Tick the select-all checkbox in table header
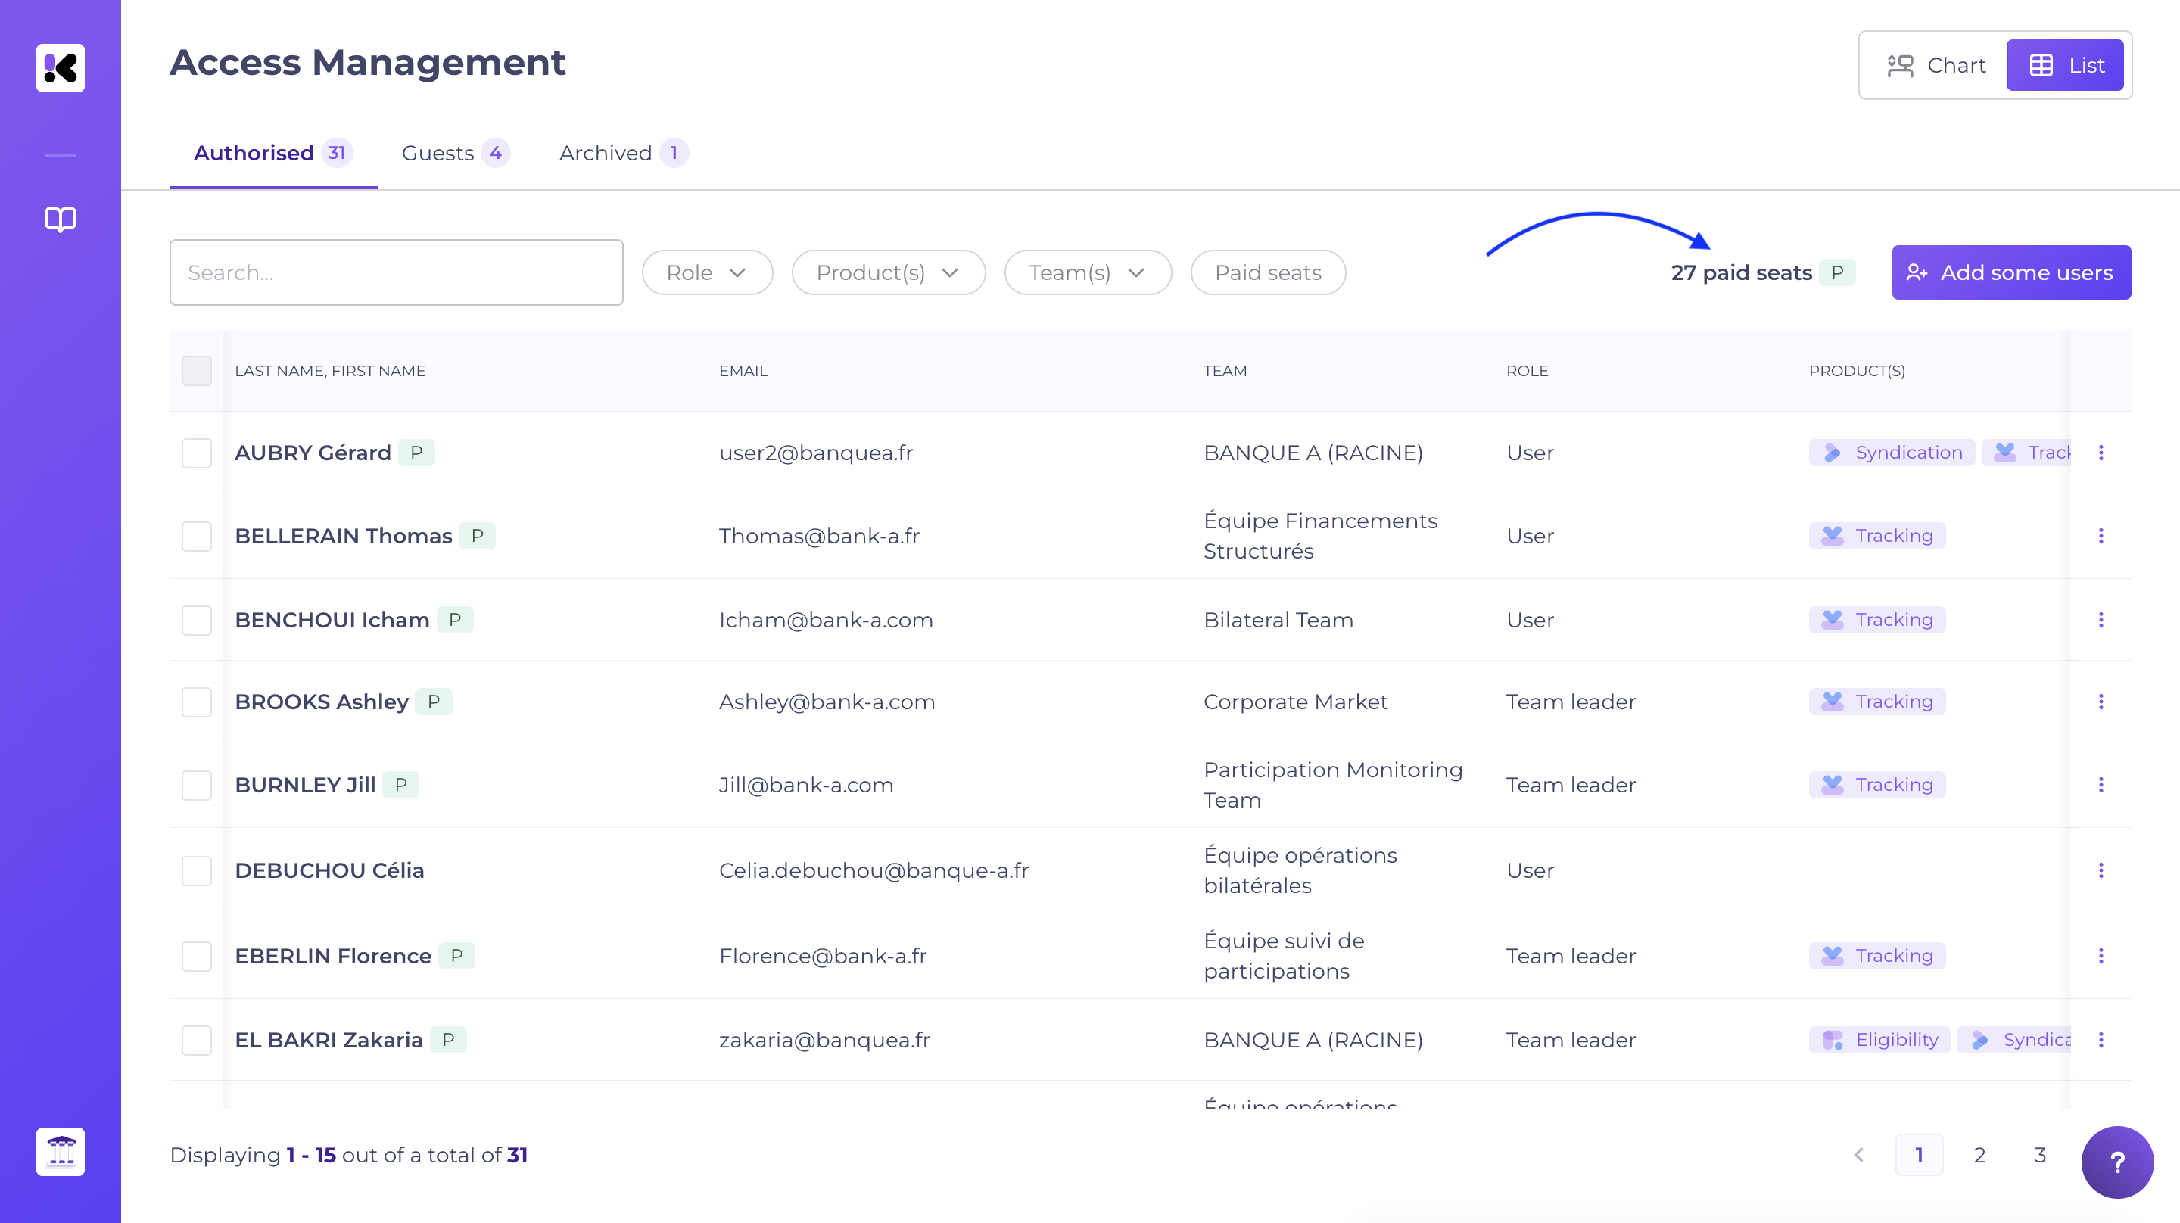This screenshot has height=1223, width=2180. 196,371
